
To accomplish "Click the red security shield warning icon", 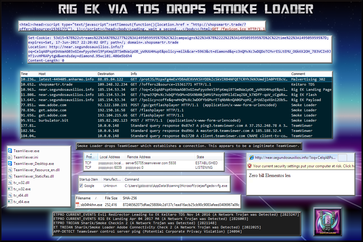I will pyautogui.click(x=250, y=166).
